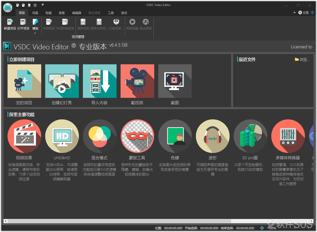Click the version text v6.4.5.138
317x232 pixels.
point(118,45)
